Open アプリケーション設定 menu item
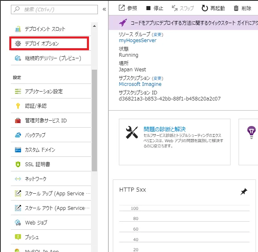 [x=44, y=91]
